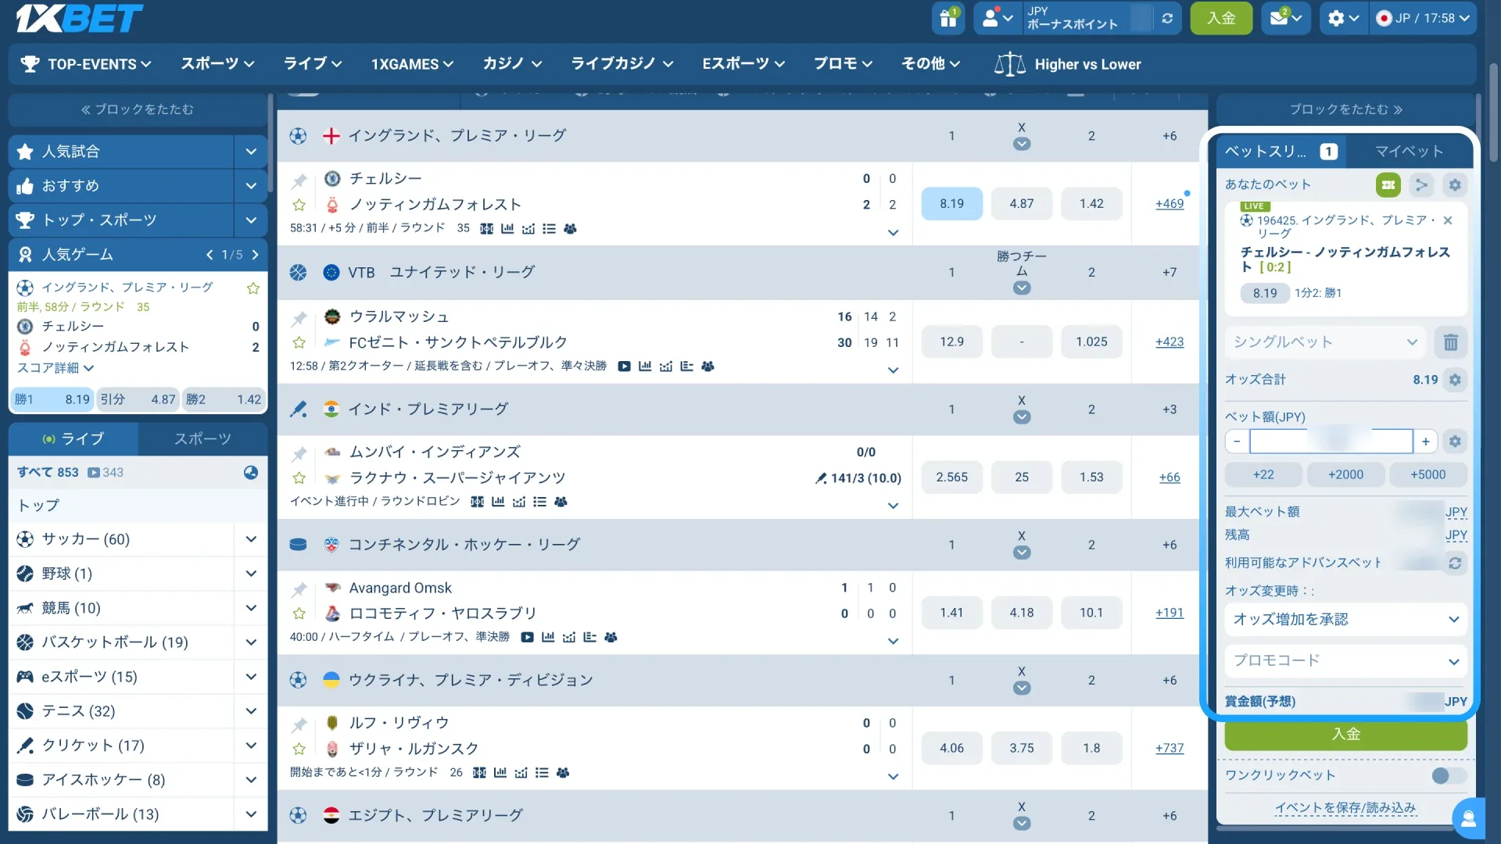The width and height of the screenshot is (1501, 844).
Task: Go to next popular game with right arrow
Action: tap(255, 254)
